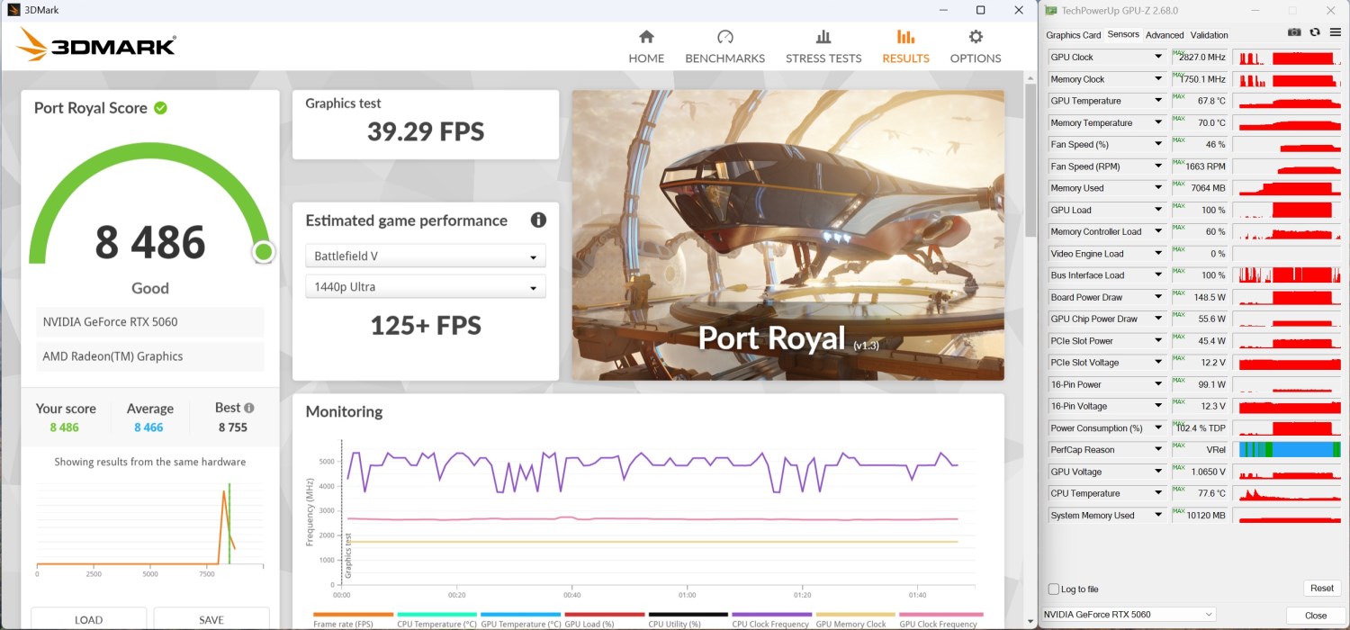The height and width of the screenshot is (630, 1350).
Task: Expand the GPU Load sensor dropdown
Action: (x=1158, y=210)
